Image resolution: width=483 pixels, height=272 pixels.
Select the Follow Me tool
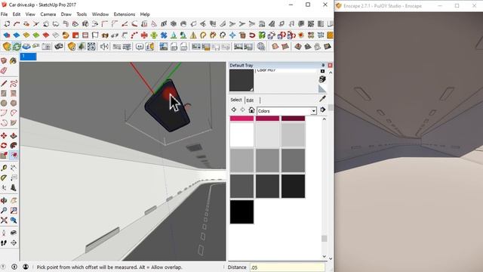pyautogui.click(x=14, y=146)
